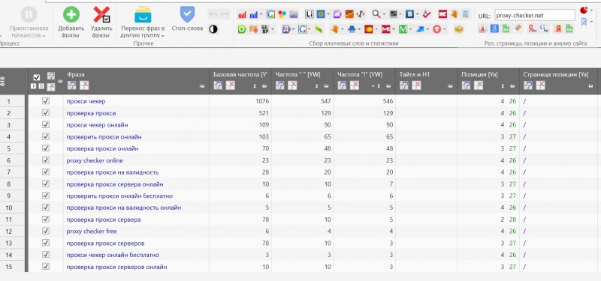
Task: Click the "Приостановка процессов" pause button
Action: (29, 22)
